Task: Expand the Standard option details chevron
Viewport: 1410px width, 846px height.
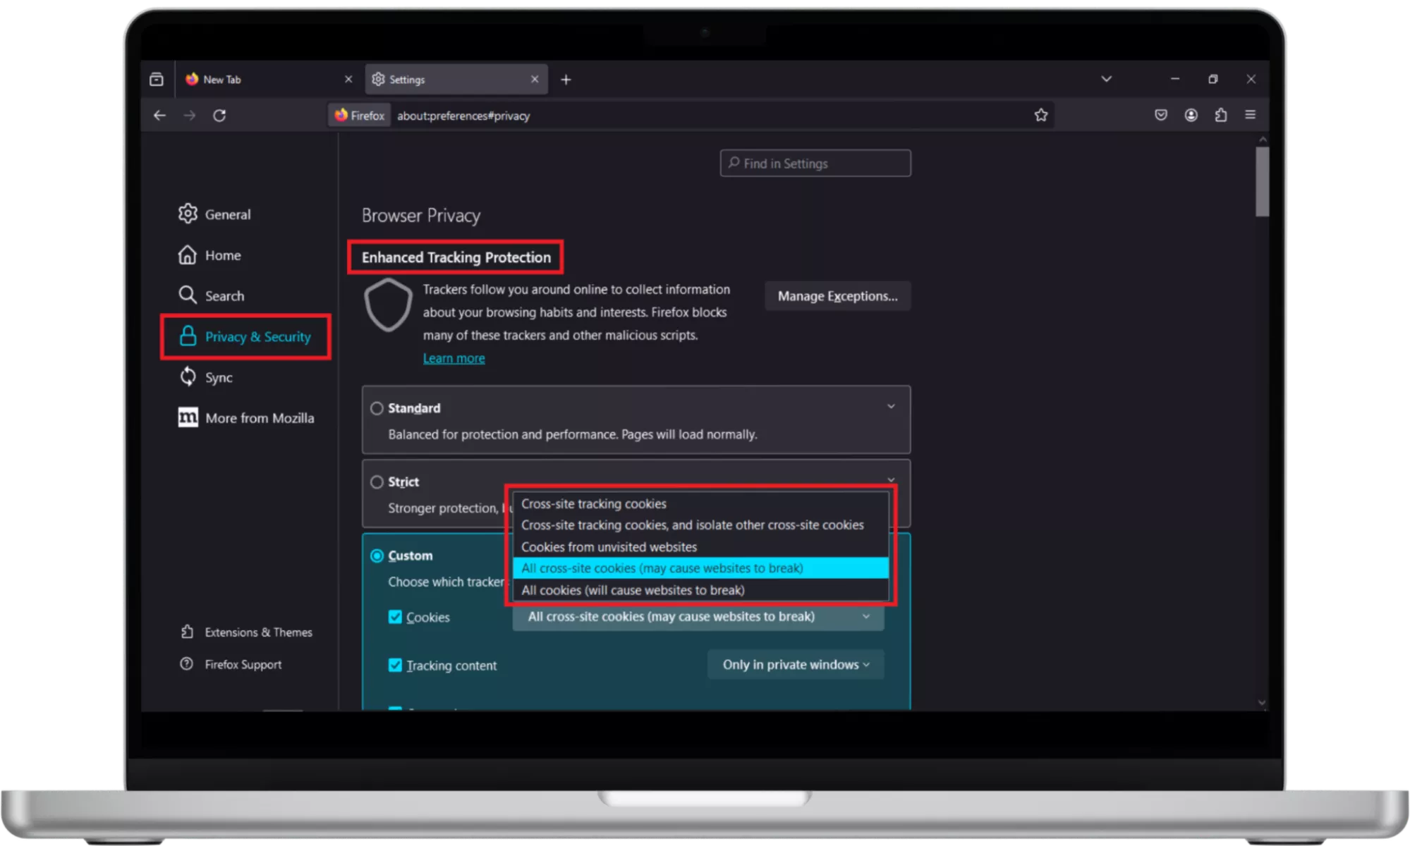Action: 891,406
